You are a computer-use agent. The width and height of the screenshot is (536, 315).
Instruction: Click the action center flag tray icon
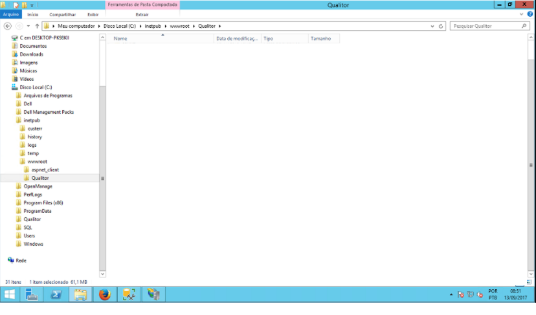click(x=461, y=294)
